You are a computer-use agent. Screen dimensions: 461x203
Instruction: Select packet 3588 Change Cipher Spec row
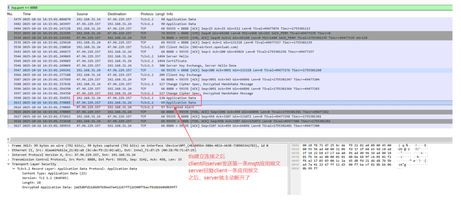pos(230,84)
